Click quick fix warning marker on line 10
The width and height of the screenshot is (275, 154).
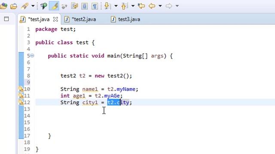point(21,89)
